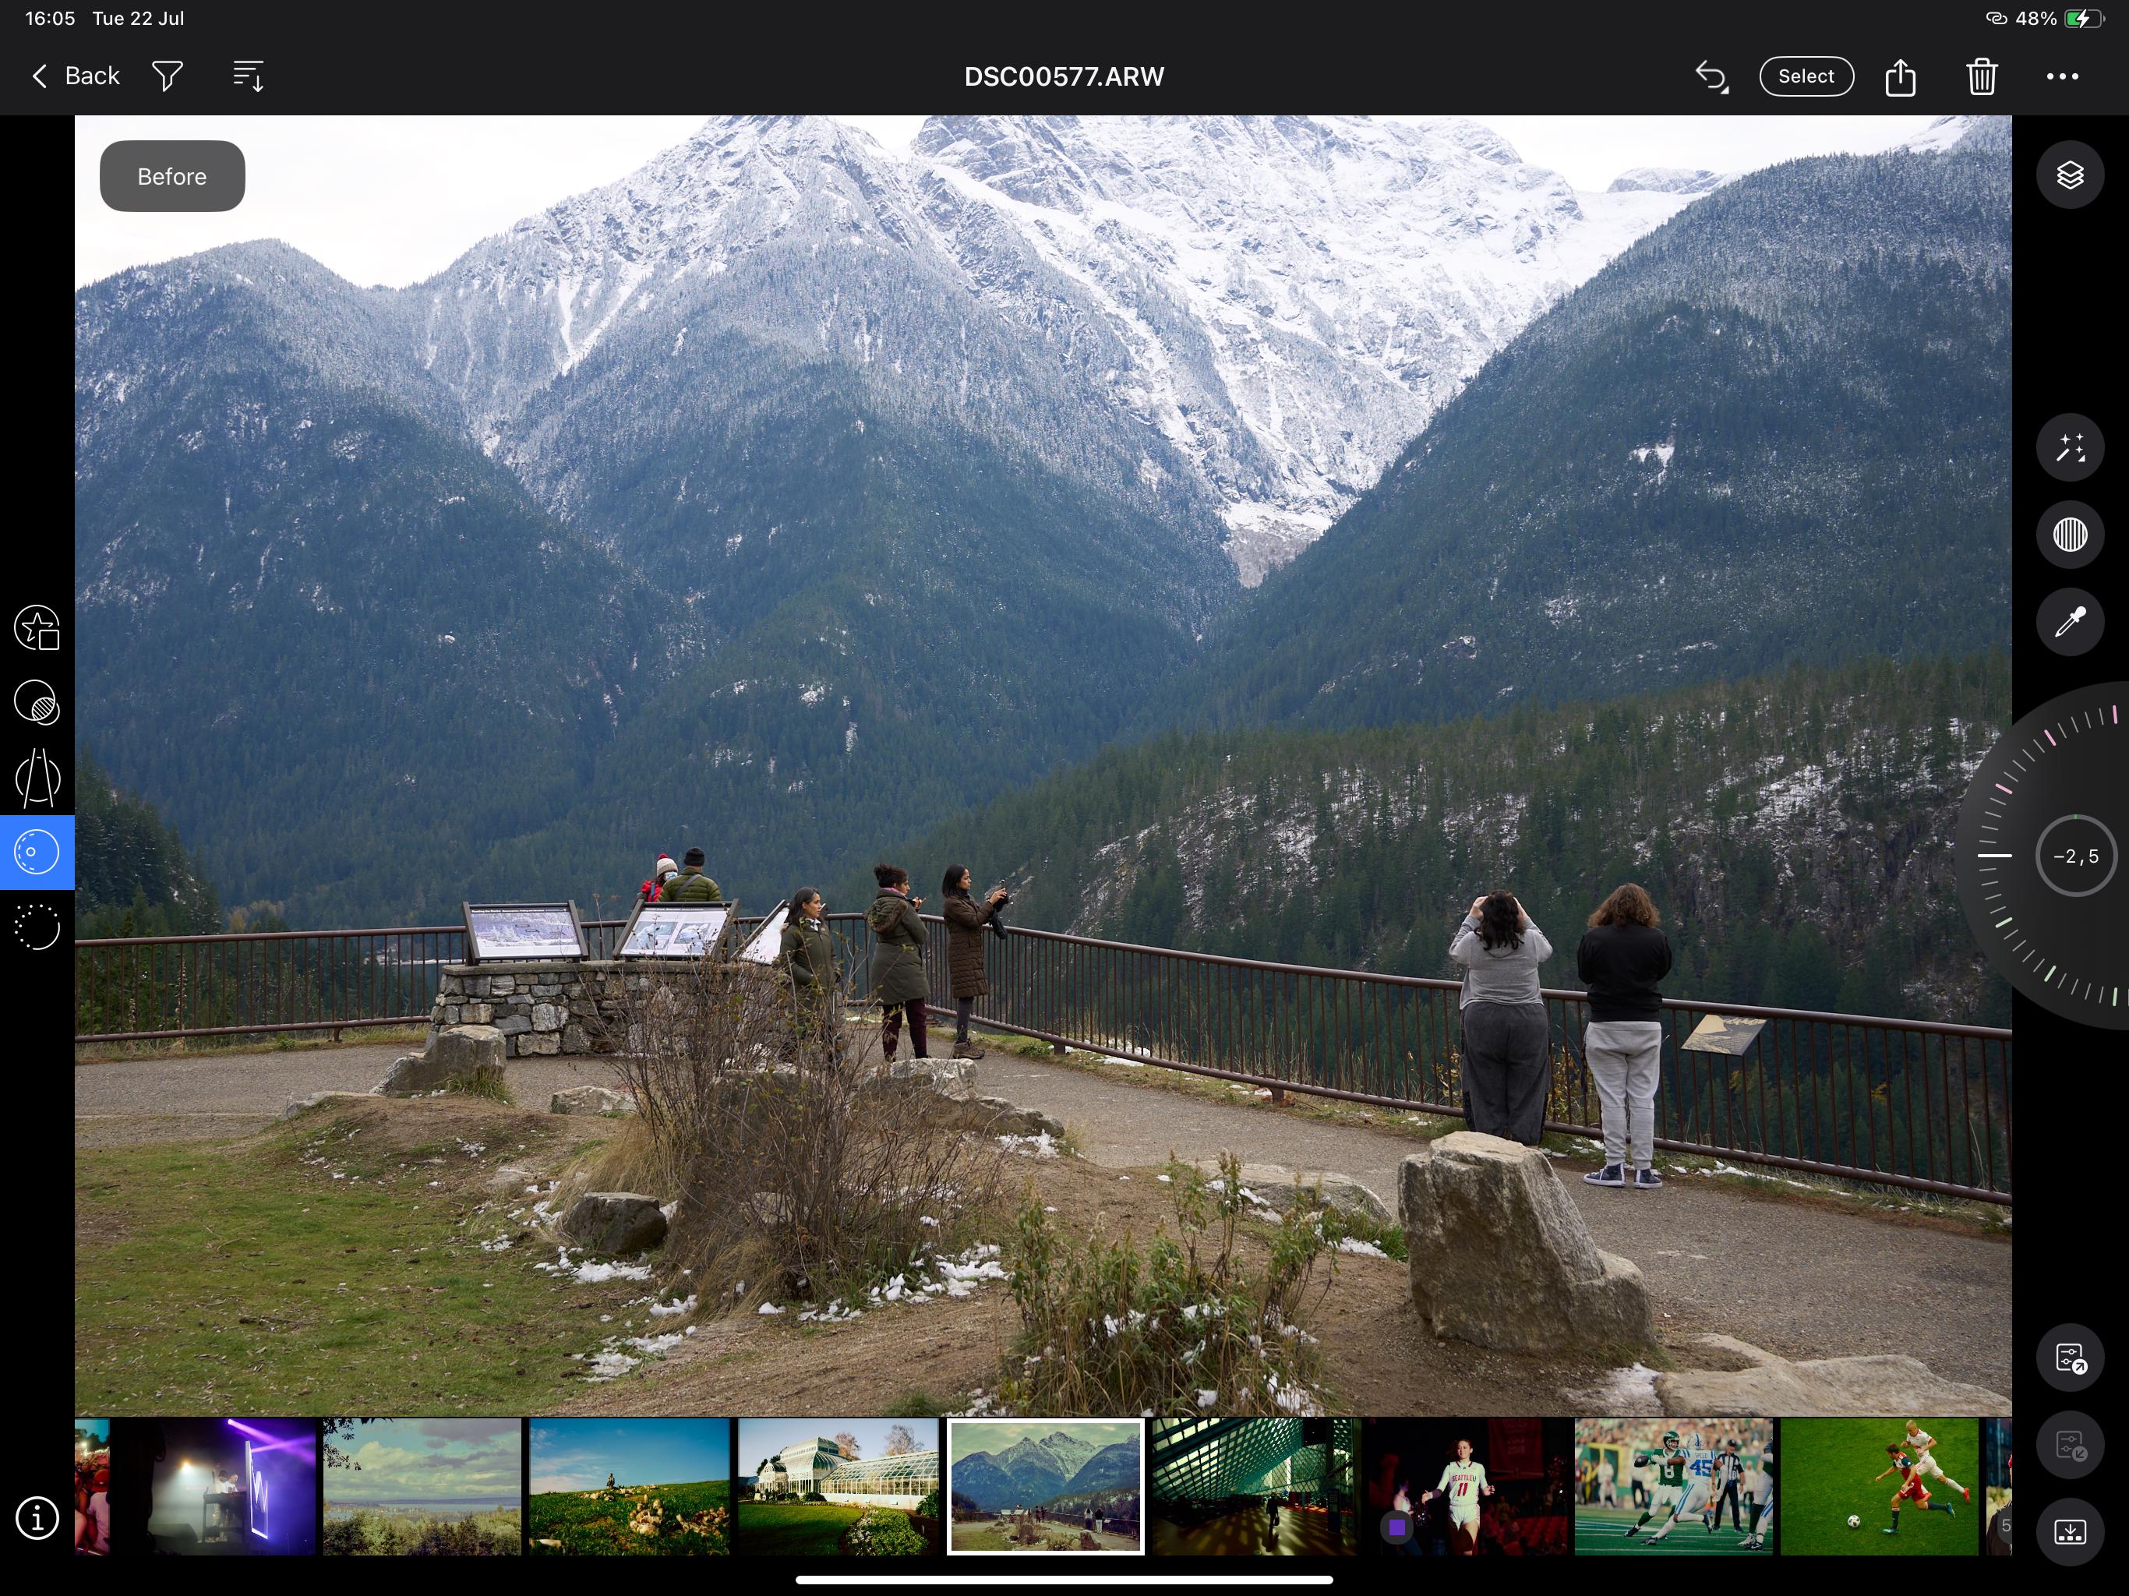Tap the Select button
Image resolution: width=2129 pixels, height=1596 pixels.
pyautogui.click(x=1806, y=76)
